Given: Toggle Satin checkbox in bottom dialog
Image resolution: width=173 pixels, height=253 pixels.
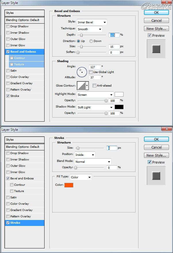Looking at the screenshot, I should [x=8, y=197].
